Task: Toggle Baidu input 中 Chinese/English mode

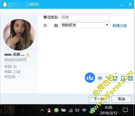Action: (x=100, y=78)
